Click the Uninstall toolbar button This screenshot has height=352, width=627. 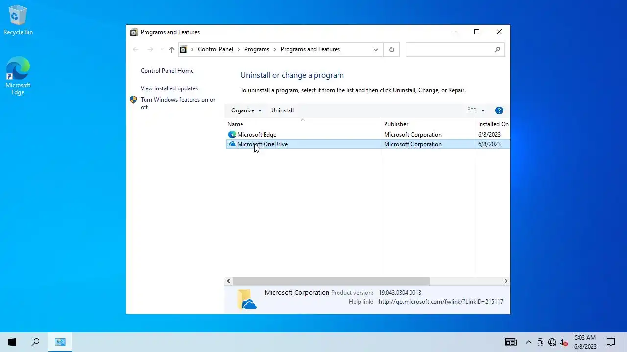[283, 110]
